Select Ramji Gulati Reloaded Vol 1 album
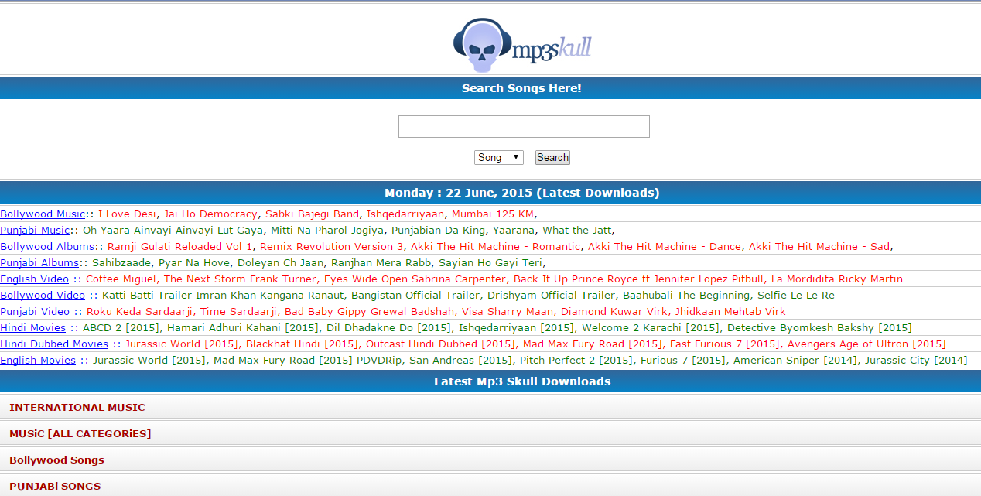Viewport: 981px width, 496px height. (179, 246)
